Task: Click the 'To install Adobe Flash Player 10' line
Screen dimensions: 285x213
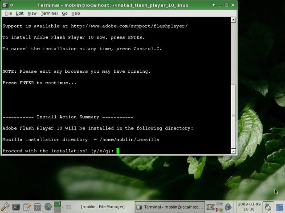Action: [73, 37]
